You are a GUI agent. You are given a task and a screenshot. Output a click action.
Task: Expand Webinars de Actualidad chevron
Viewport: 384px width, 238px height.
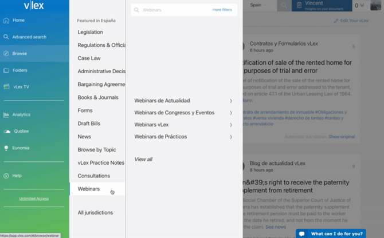(231, 101)
